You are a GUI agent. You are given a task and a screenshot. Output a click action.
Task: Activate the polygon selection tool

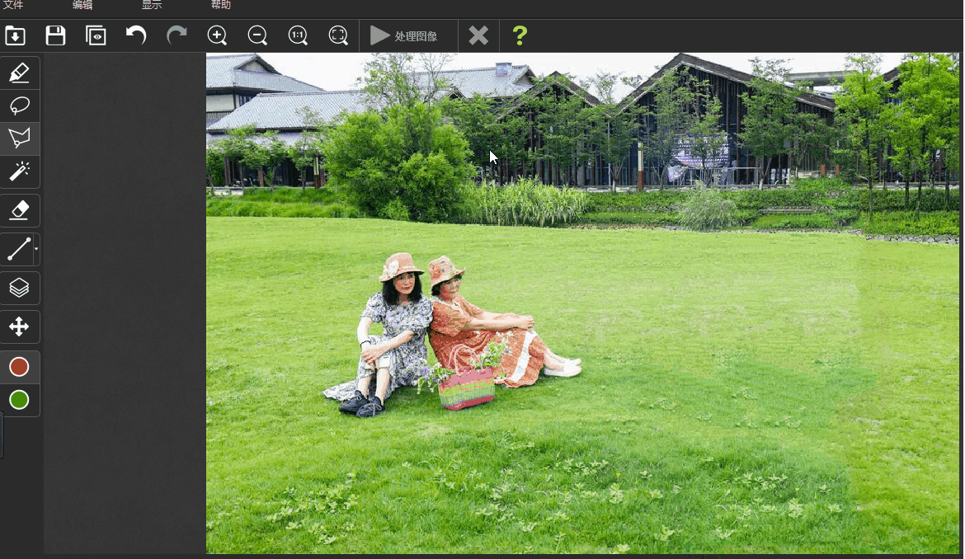click(20, 139)
